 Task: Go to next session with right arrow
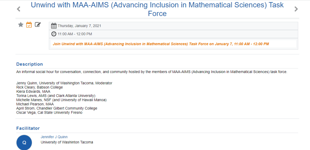tap(296, 9)
